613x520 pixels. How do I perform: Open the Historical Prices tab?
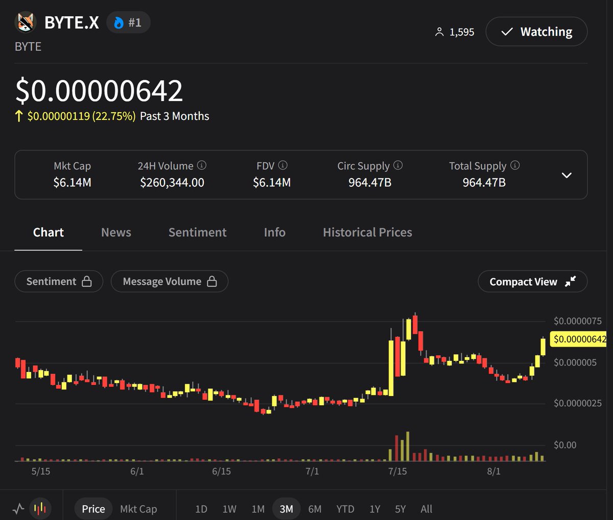367,233
